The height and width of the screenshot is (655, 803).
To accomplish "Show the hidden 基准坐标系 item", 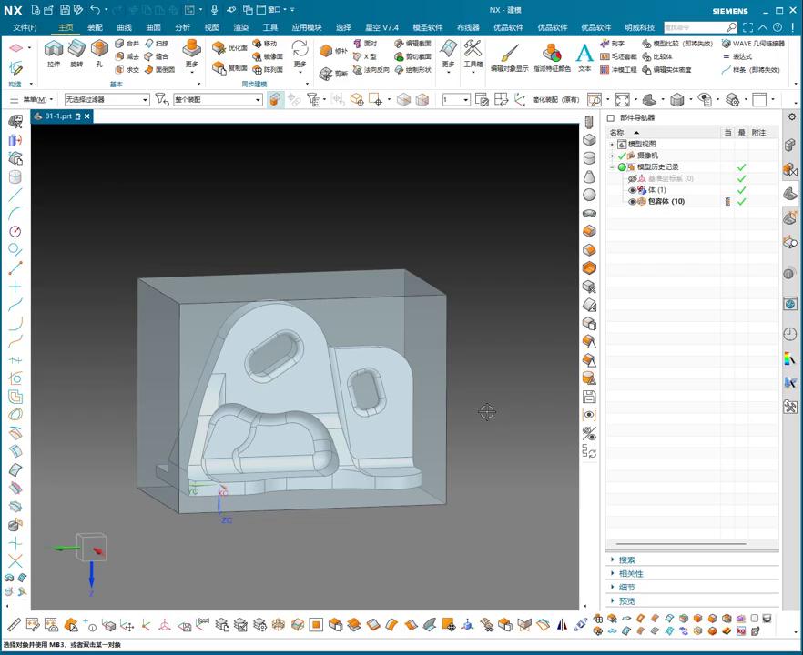I will tap(633, 179).
